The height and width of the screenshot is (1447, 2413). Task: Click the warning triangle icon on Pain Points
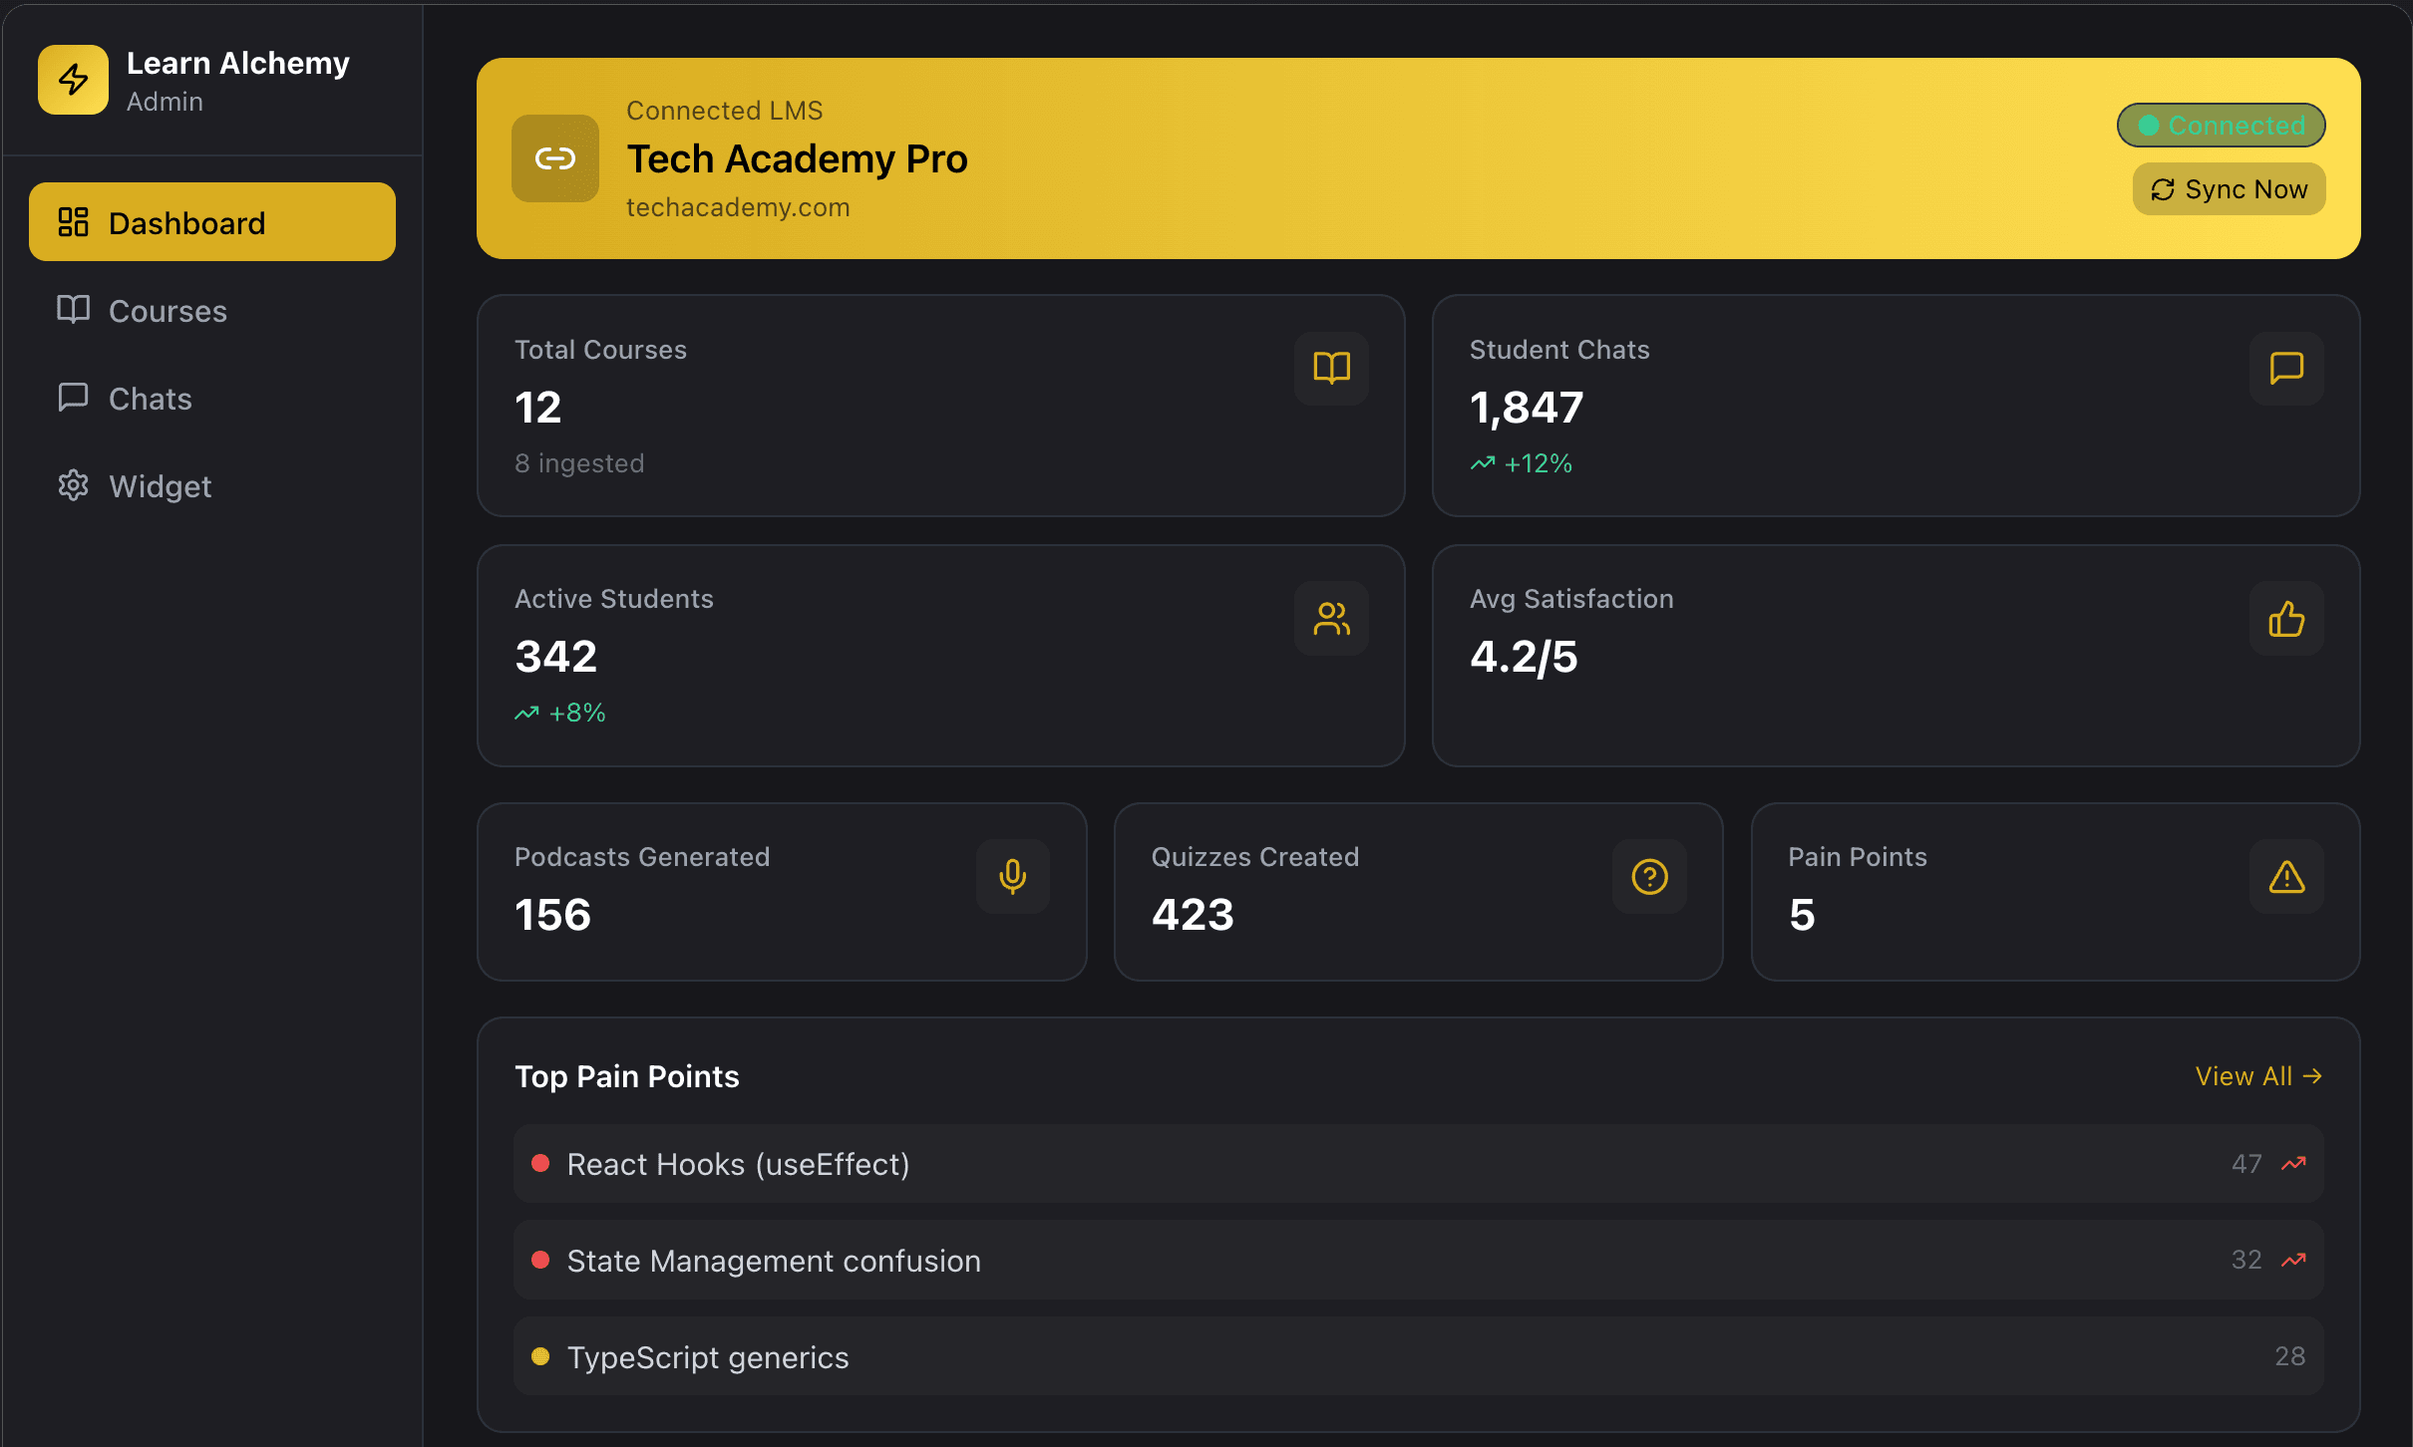[2285, 876]
